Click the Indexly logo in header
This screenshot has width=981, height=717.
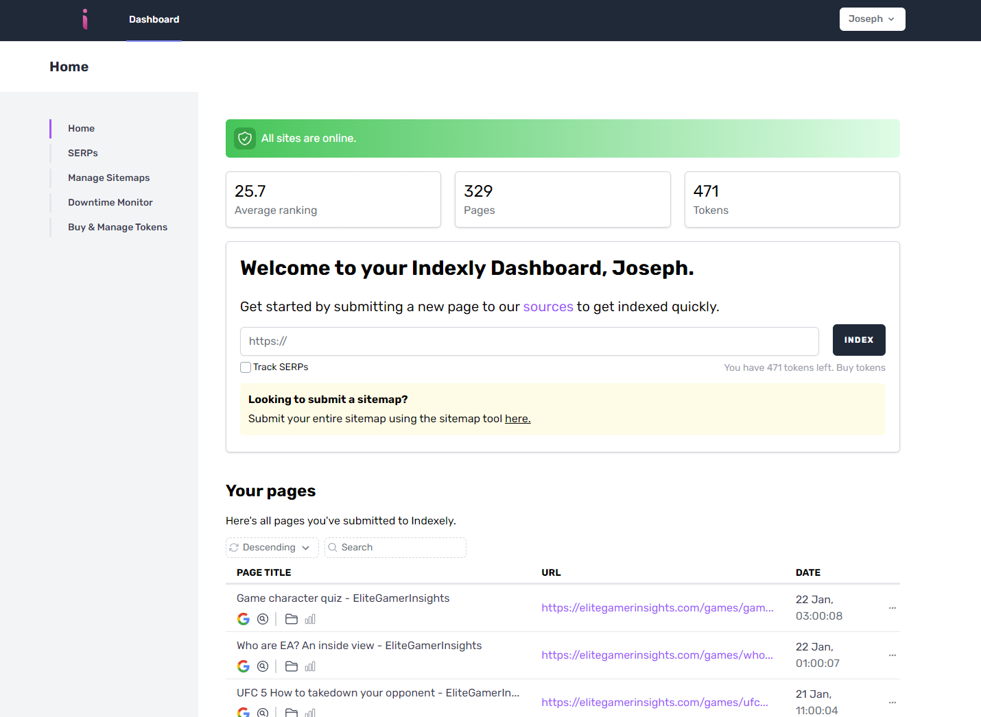[85, 19]
